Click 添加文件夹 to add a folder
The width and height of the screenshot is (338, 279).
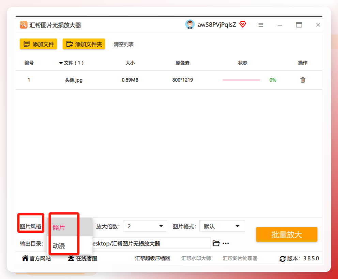coord(84,44)
